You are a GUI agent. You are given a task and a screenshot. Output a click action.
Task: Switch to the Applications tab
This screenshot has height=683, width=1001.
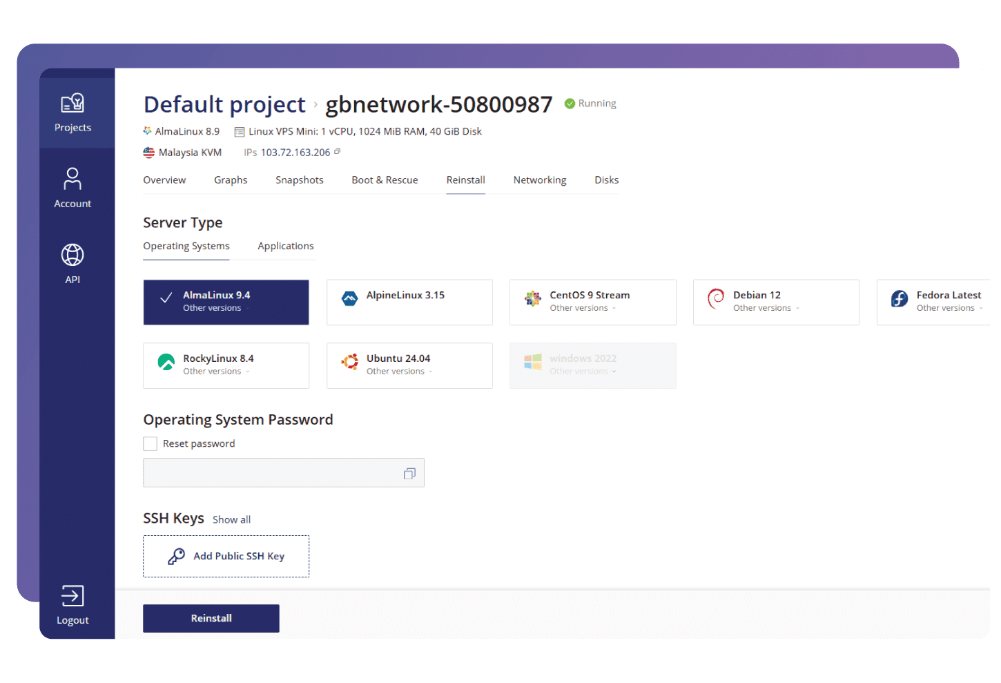coord(285,247)
